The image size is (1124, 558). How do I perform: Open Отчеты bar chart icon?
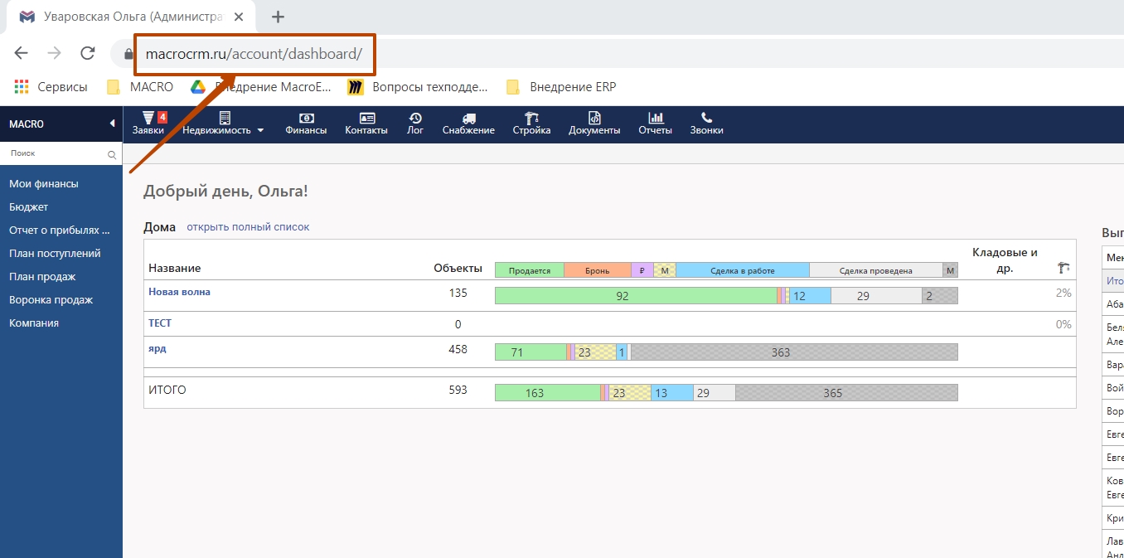pos(655,118)
